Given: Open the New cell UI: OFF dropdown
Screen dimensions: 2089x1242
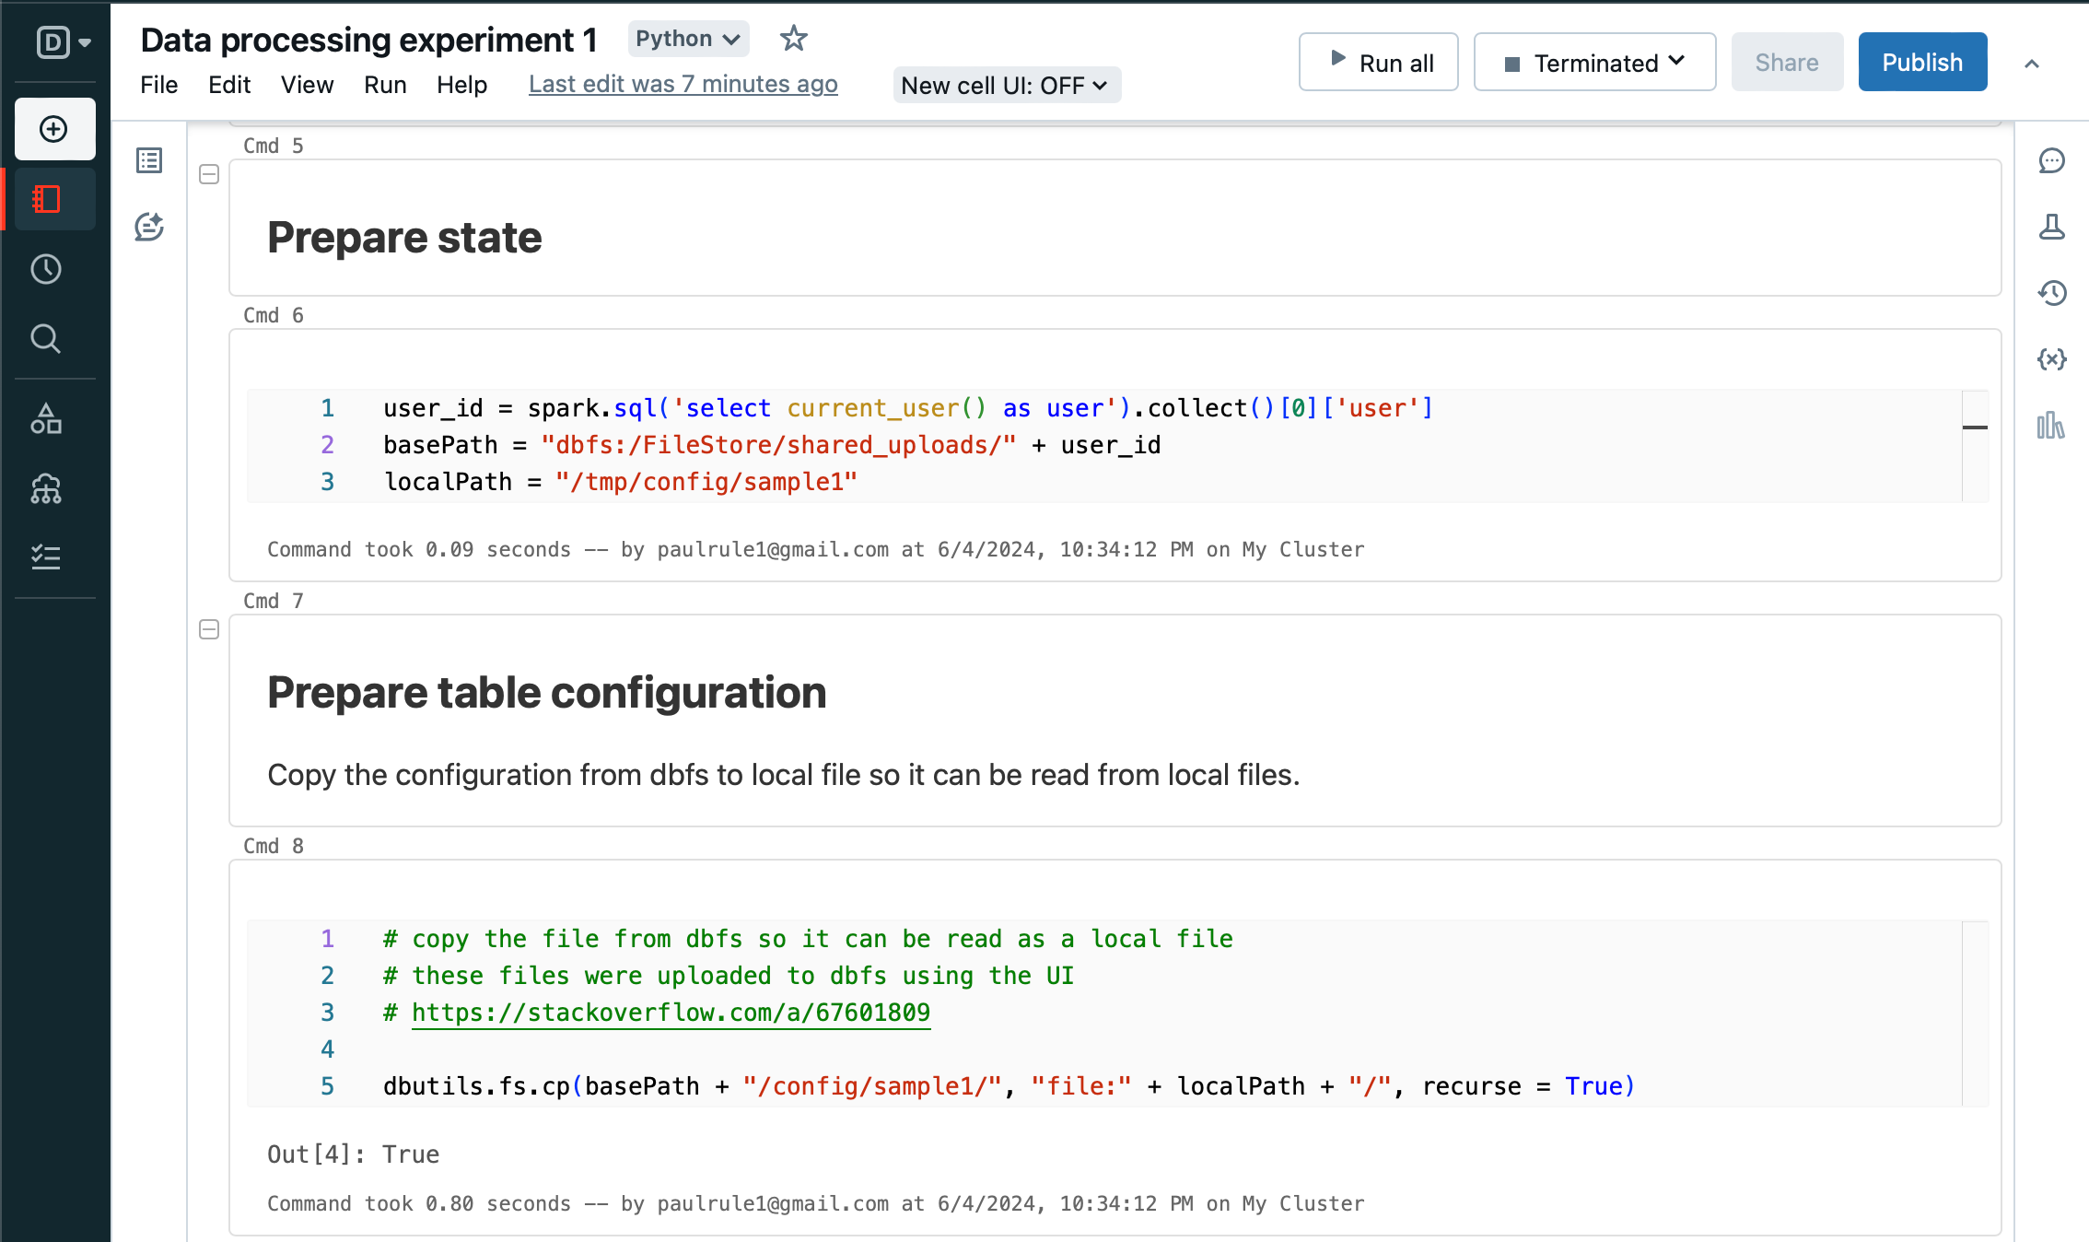Looking at the screenshot, I should tap(1006, 85).
